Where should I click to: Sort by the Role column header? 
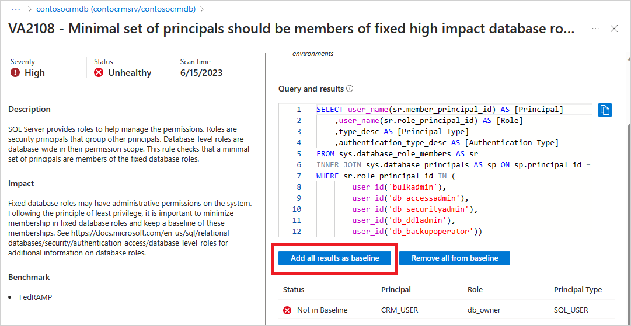click(475, 289)
